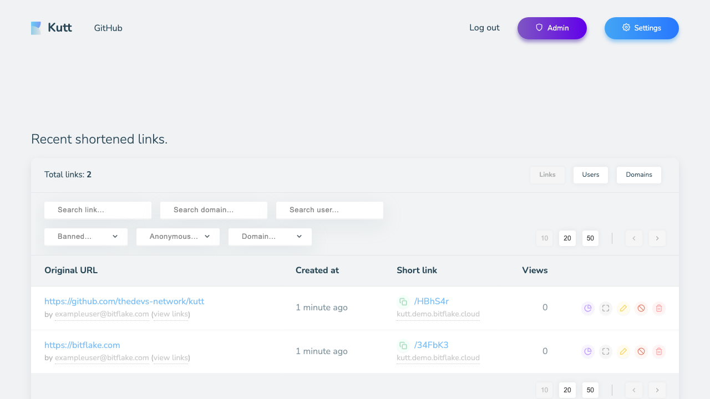Open stats for the bitflake.com link

tap(588, 351)
